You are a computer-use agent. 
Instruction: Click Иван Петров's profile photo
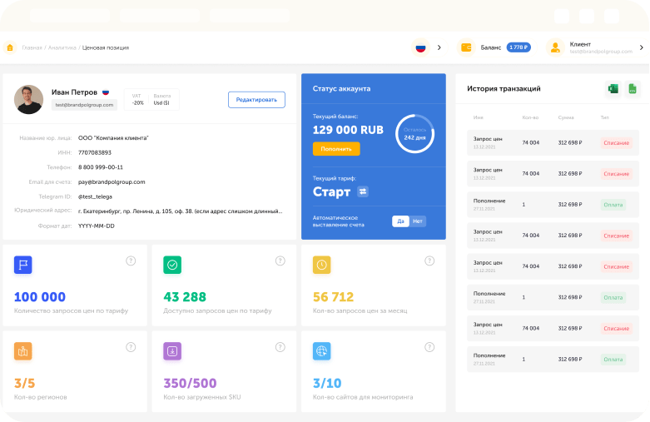point(29,99)
